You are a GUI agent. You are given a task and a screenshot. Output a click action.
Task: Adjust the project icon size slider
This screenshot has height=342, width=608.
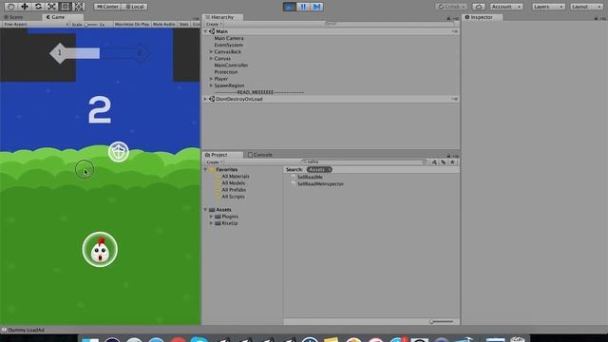(x=441, y=321)
